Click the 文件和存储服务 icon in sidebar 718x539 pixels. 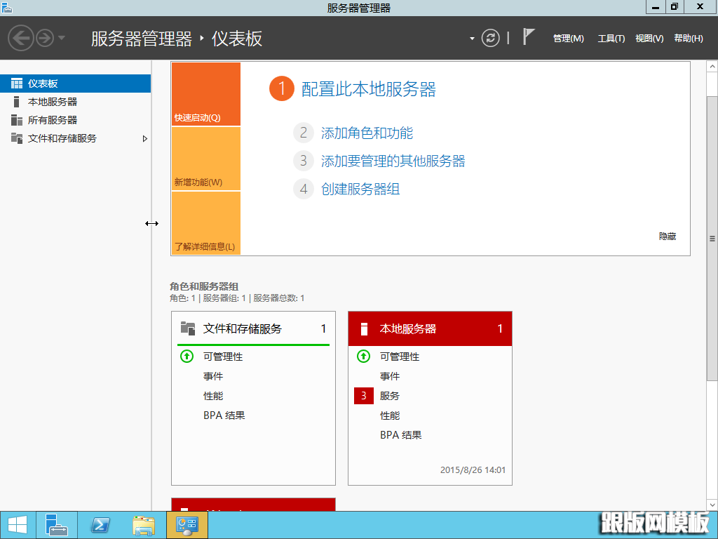17,138
